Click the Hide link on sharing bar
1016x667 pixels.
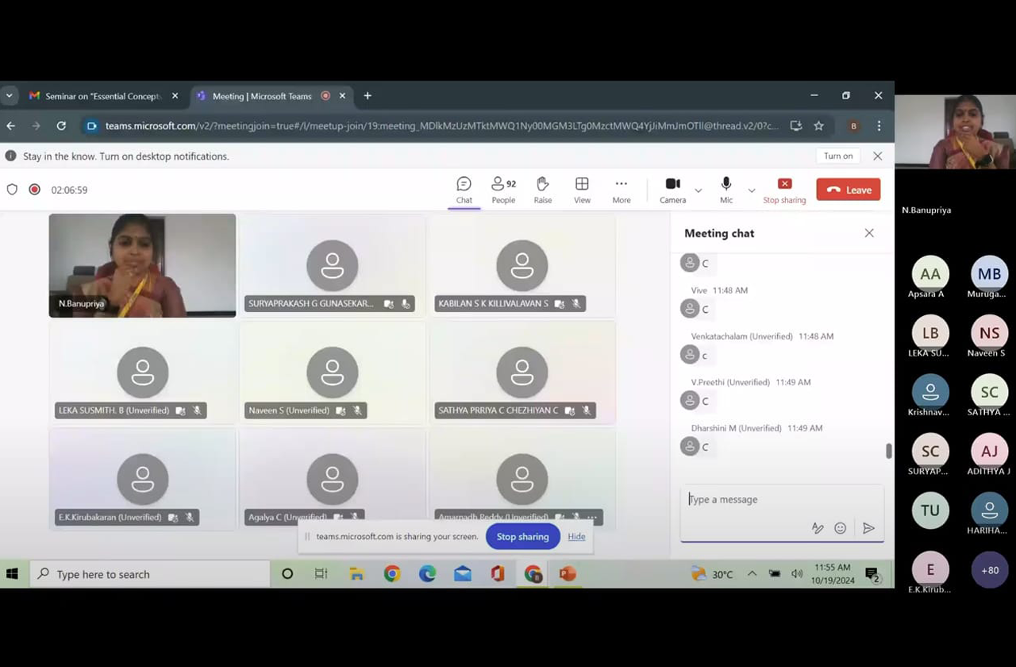pyautogui.click(x=576, y=537)
